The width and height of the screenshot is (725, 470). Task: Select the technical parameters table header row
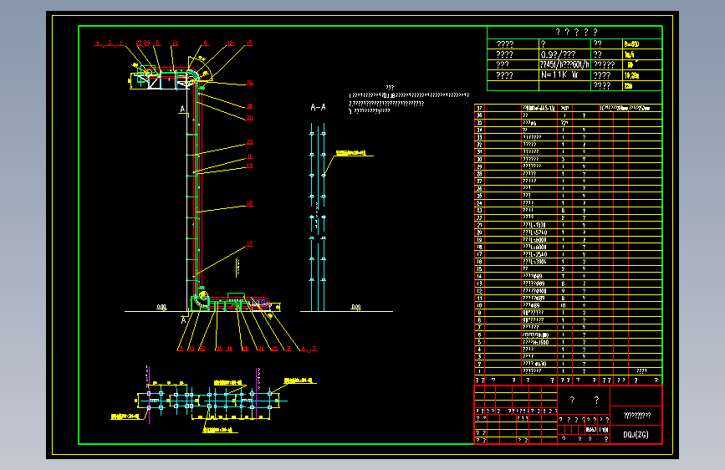[574, 33]
